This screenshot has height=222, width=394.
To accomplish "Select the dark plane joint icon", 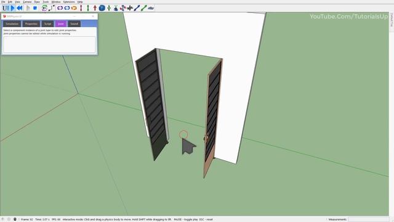I will [130, 8].
